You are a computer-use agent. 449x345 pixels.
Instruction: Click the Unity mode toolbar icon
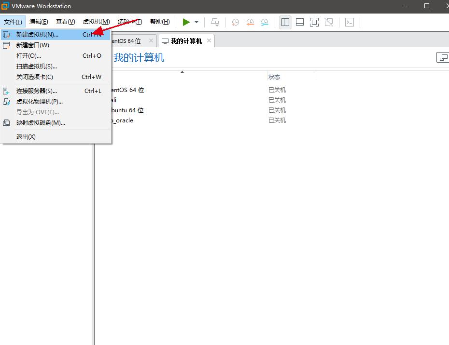[329, 22]
